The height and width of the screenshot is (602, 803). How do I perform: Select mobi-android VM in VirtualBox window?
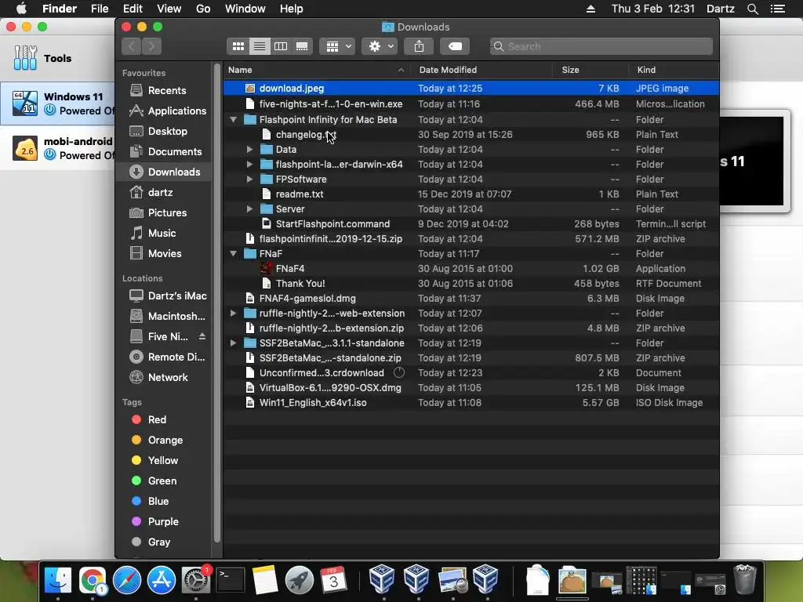pos(58,148)
